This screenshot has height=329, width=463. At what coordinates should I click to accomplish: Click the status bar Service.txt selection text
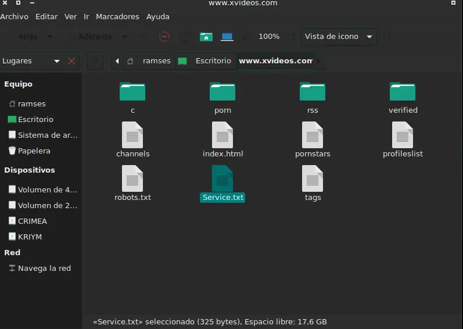pos(210,321)
